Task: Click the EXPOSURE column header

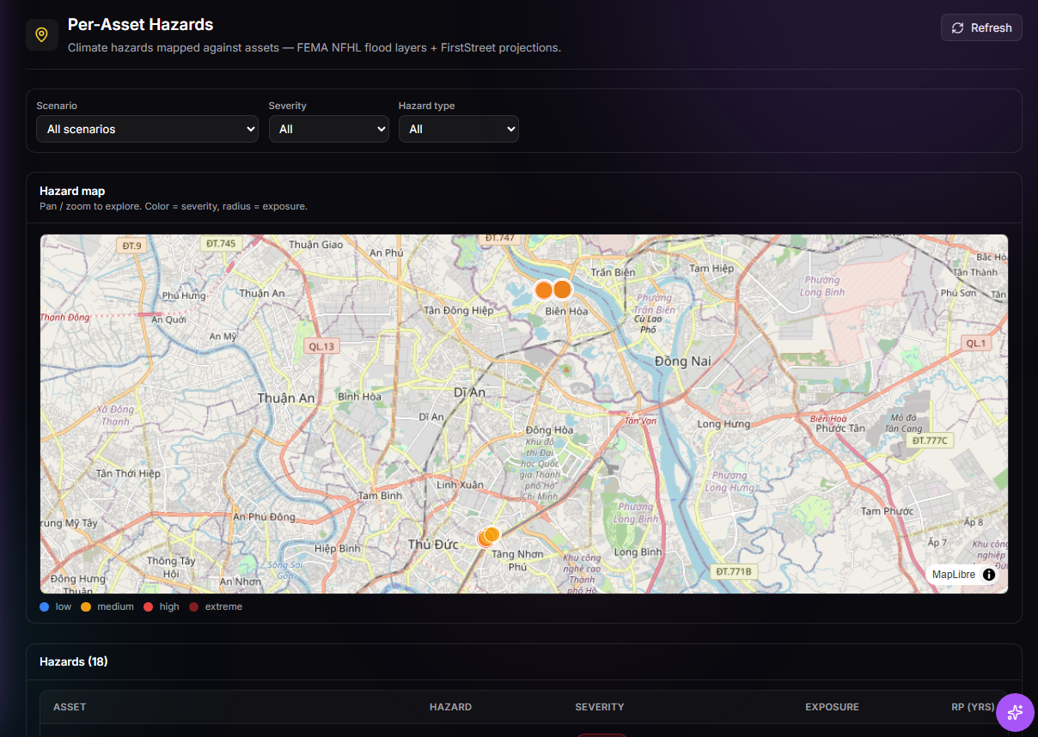Action: click(832, 707)
